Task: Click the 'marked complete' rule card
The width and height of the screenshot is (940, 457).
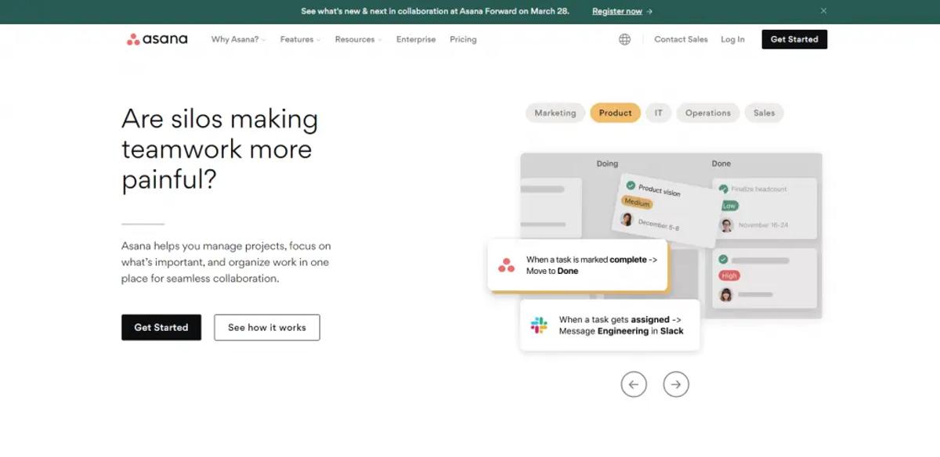Action: pos(577,265)
